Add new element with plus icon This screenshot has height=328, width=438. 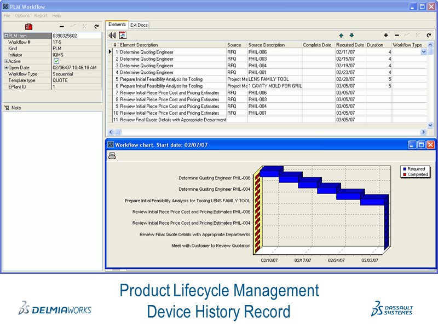click(386, 35)
